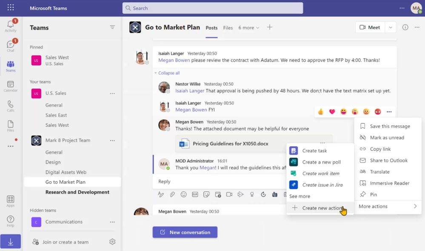Viewport: 425px width, 251px height.
Task: Open profile avatar MA in title bar
Action: [416, 8]
